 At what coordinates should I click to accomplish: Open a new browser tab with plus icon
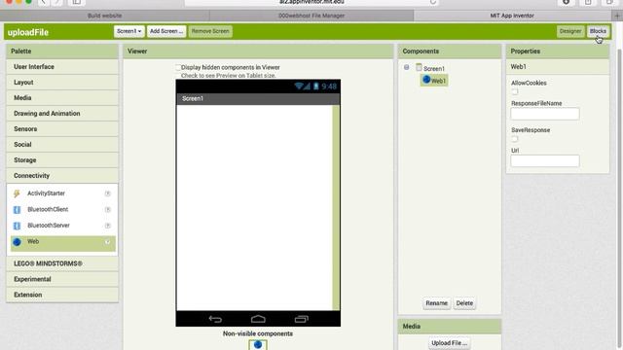coord(617,16)
